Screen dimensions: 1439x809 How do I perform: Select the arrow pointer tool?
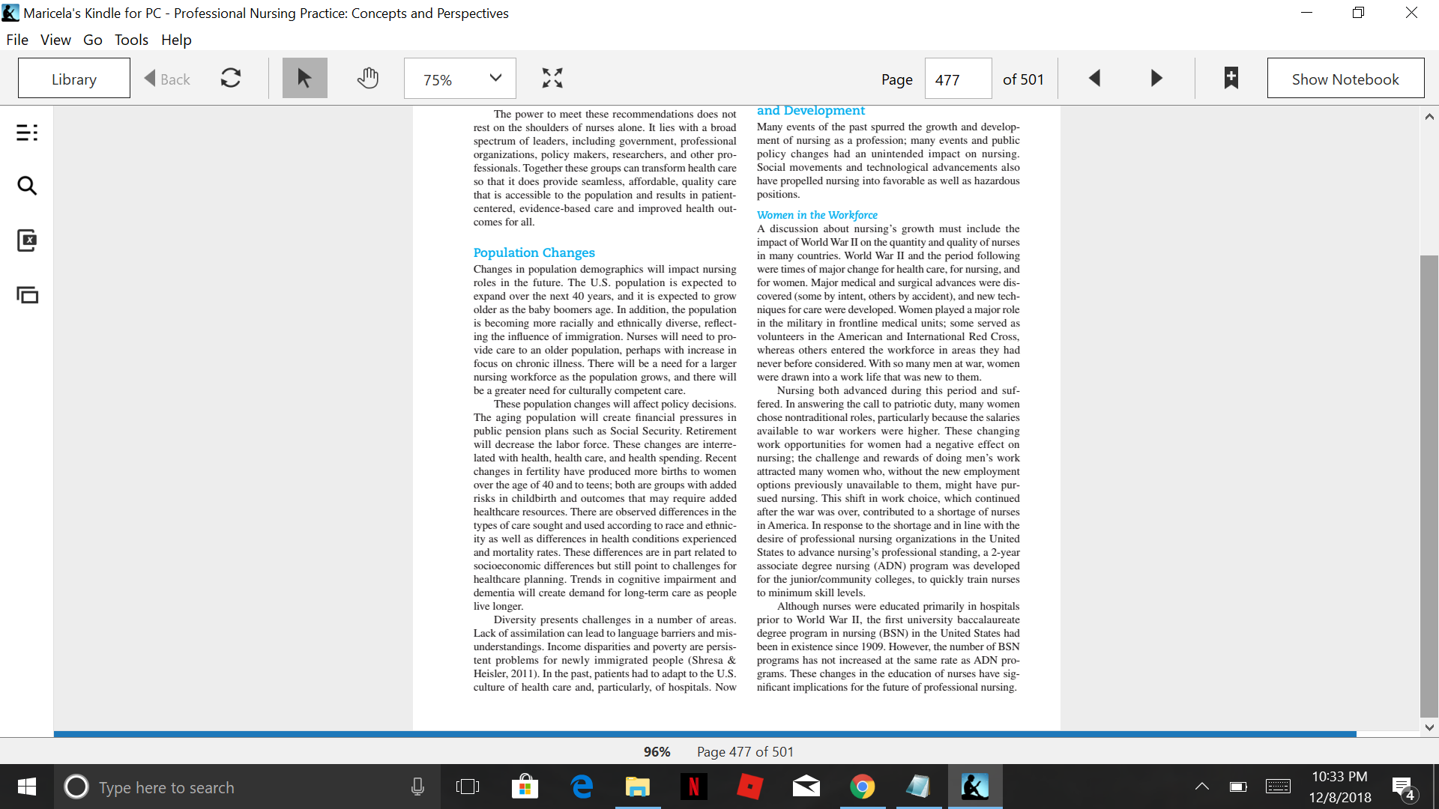304,78
